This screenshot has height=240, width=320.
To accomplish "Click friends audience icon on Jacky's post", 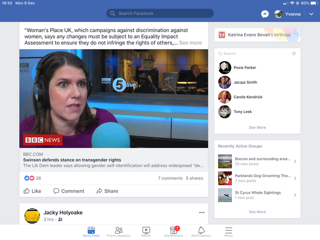I will tap(60, 219).
